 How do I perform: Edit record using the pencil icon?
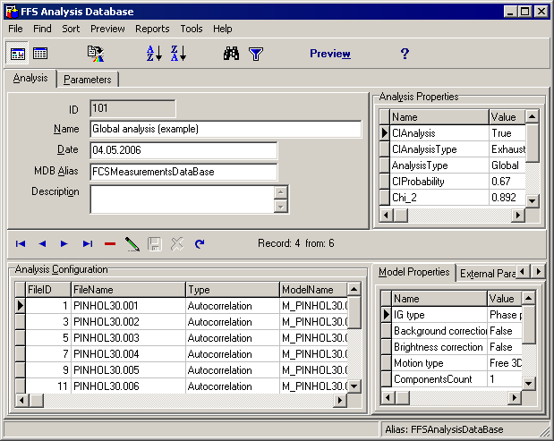tap(132, 243)
